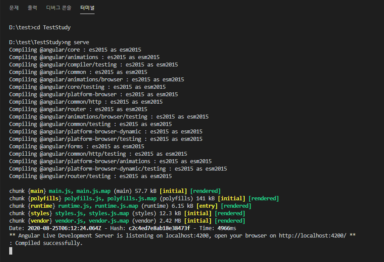The image size is (384, 262).
Task: Click the '57.7 kB' main size value
Action: (146, 191)
